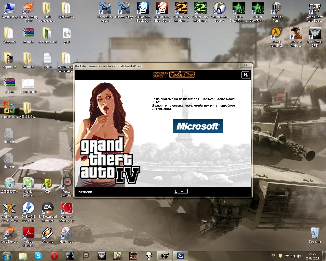Launch Call of Duty Modern orange 2 icon
This screenshot has width=326, height=261.
[x=181, y=12]
